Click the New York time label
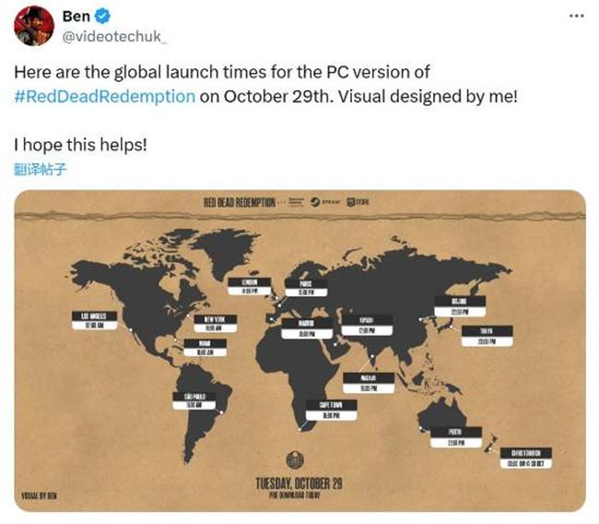The height and width of the screenshot is (524, 599). pos(210,323)
